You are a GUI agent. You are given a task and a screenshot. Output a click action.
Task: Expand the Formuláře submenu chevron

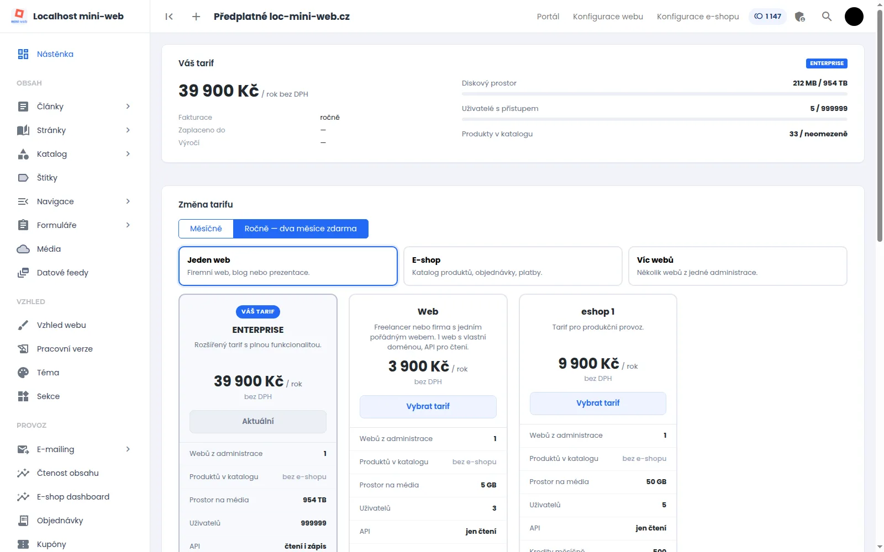coord(128,225)
